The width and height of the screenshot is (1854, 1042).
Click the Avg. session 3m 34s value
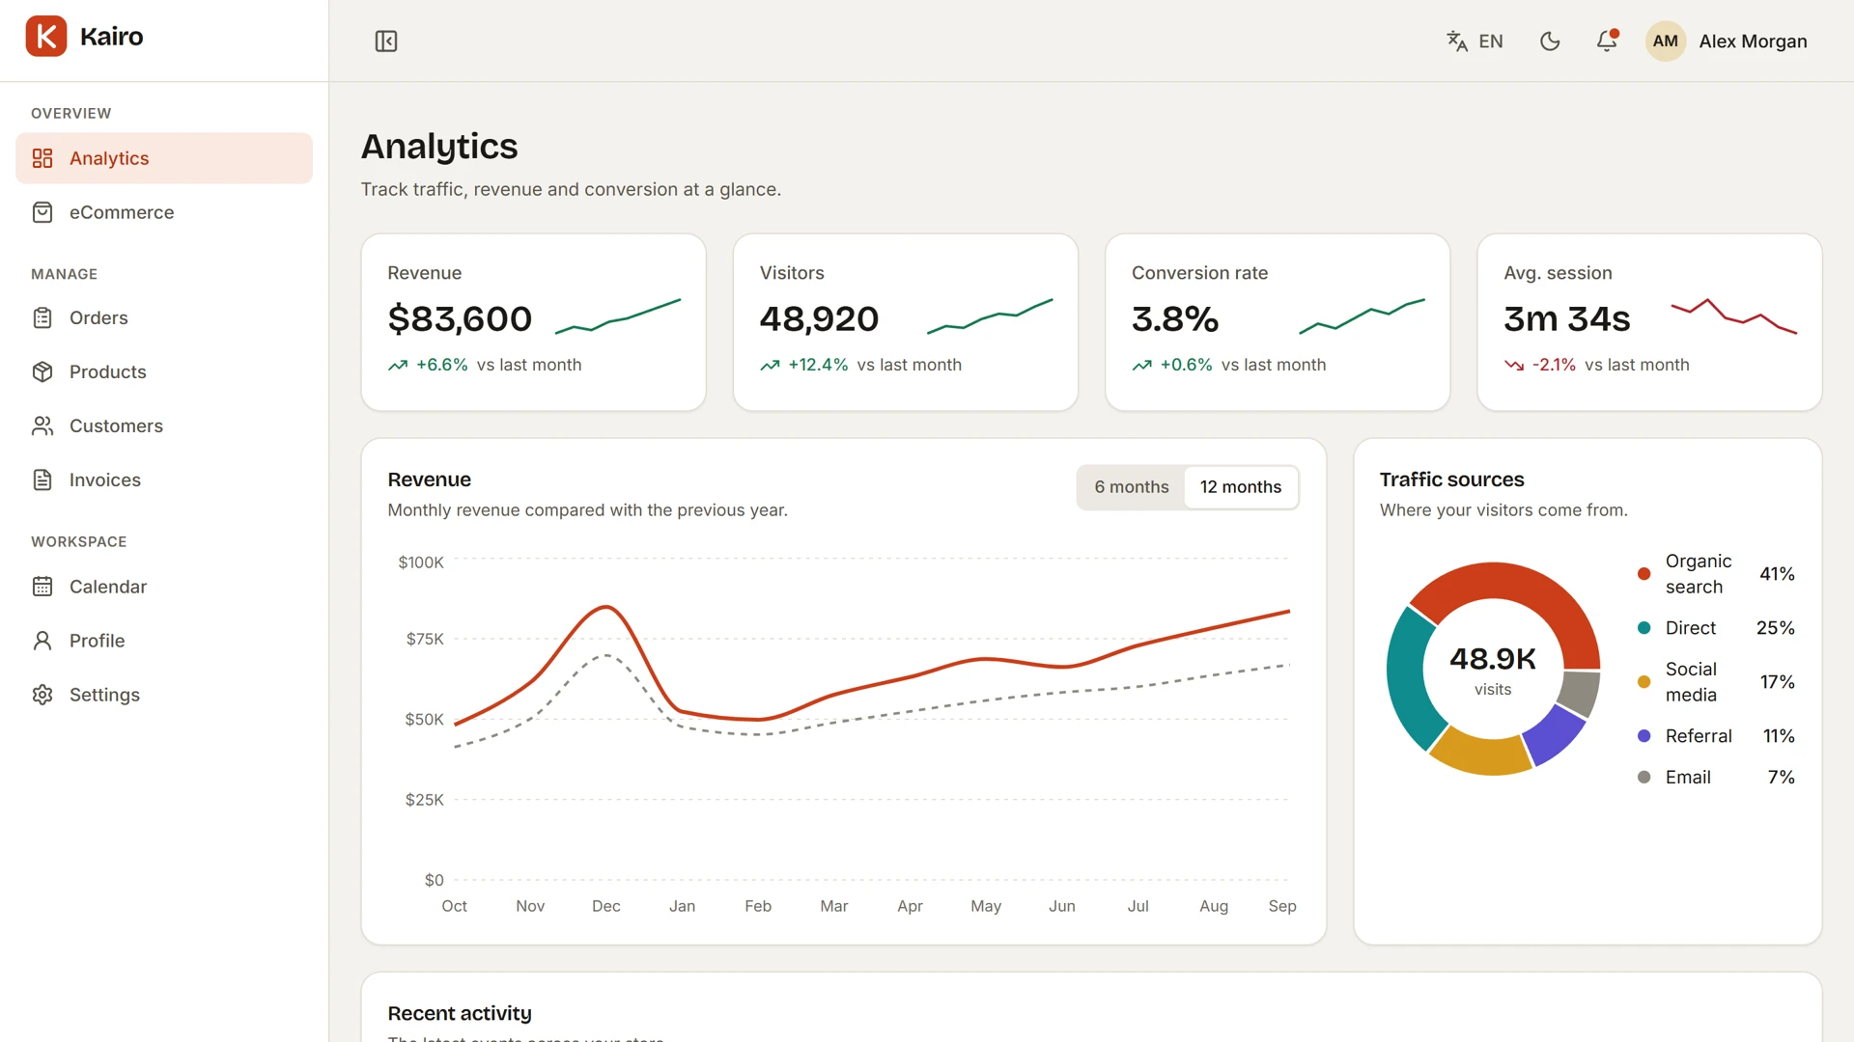(x=1567, y=318)
